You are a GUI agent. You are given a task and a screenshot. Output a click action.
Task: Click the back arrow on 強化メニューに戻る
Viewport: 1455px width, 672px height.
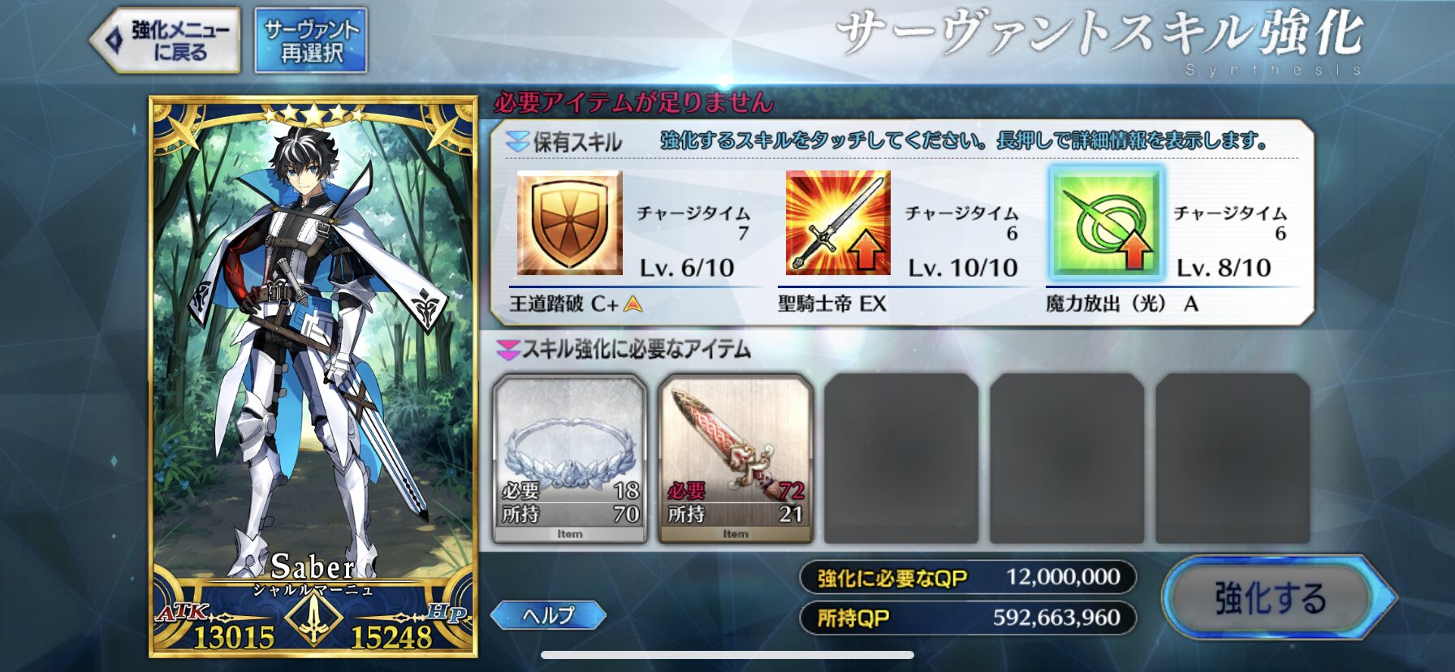113,41
